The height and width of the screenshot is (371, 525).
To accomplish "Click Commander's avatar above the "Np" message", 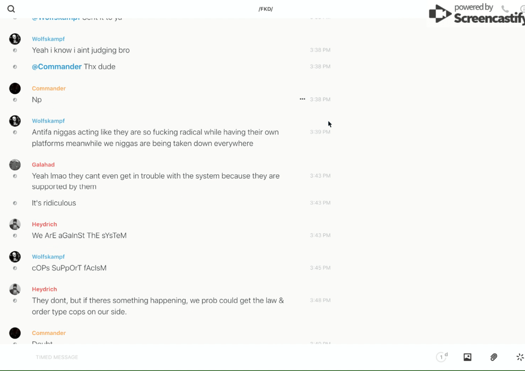I will coord(15,89).
